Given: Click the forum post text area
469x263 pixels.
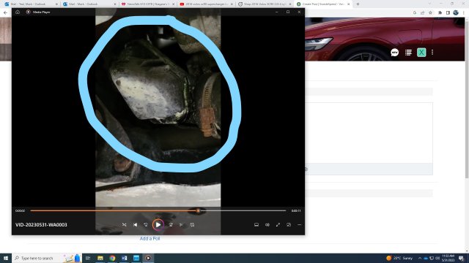Looking at the screenshot, I should pos(369,133).
